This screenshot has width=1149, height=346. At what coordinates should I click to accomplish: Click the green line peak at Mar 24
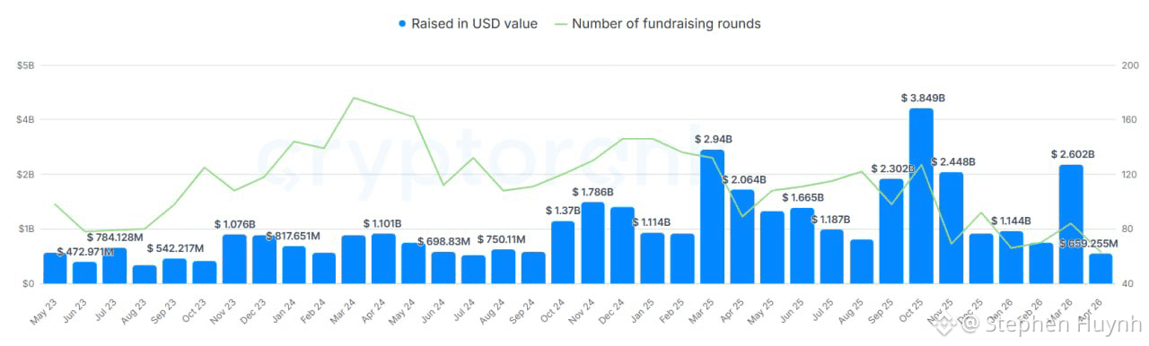(354, 98)
